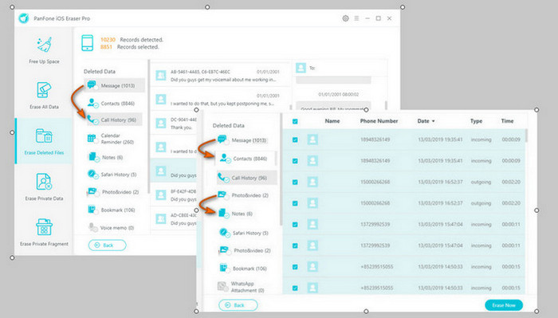
Task: Uncheck last +85239515055 call record
Action: tap(295, 288)
